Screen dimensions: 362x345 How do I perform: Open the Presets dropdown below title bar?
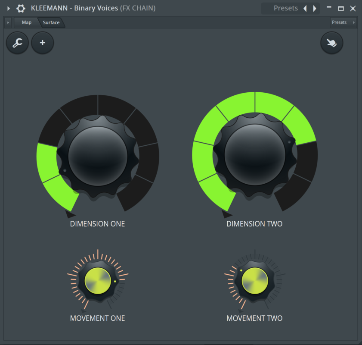click(343, 22)
